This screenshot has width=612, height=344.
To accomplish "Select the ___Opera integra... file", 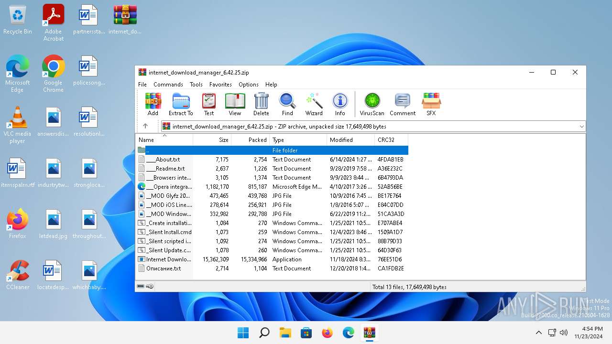I will (272, 187).
